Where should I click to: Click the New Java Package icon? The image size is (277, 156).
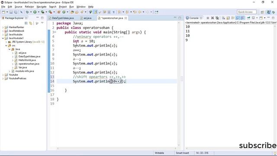tap(59, 12)
